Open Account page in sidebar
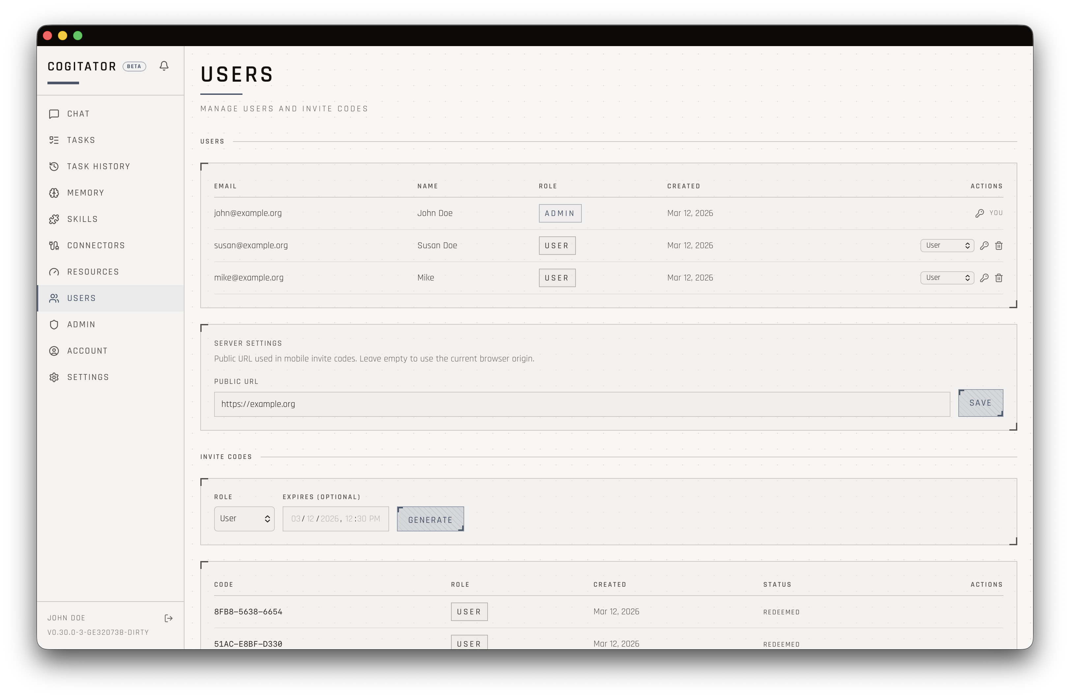Screen dimensions: 1070x698 (x=110, y=351)
